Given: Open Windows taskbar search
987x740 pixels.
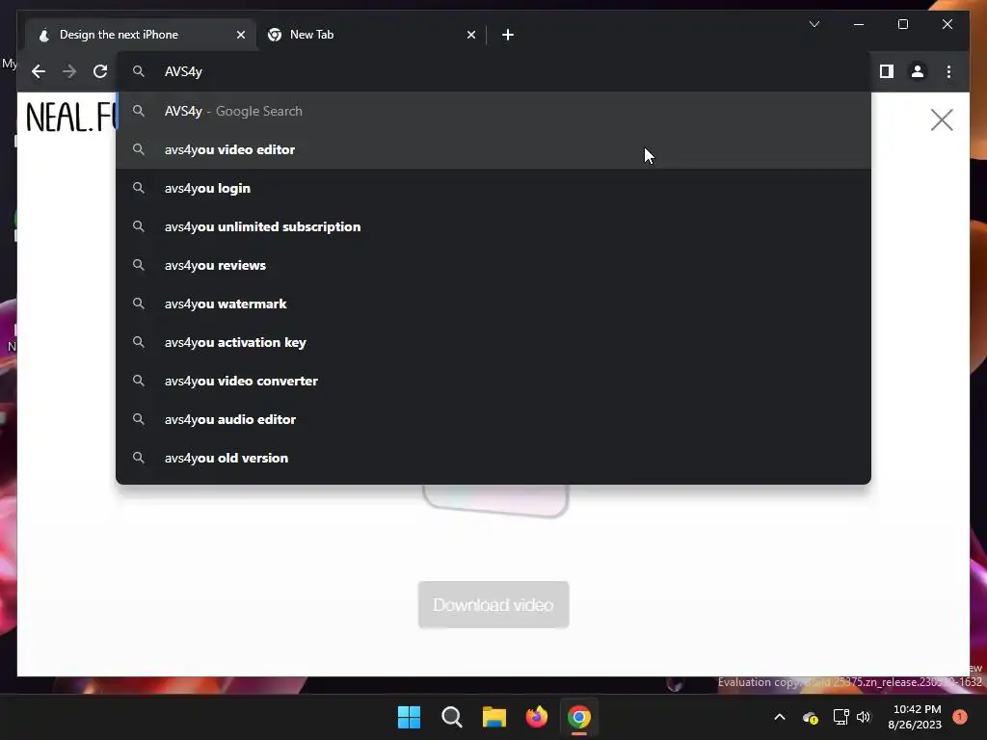Looking at the screenshot, I should 451,717.
